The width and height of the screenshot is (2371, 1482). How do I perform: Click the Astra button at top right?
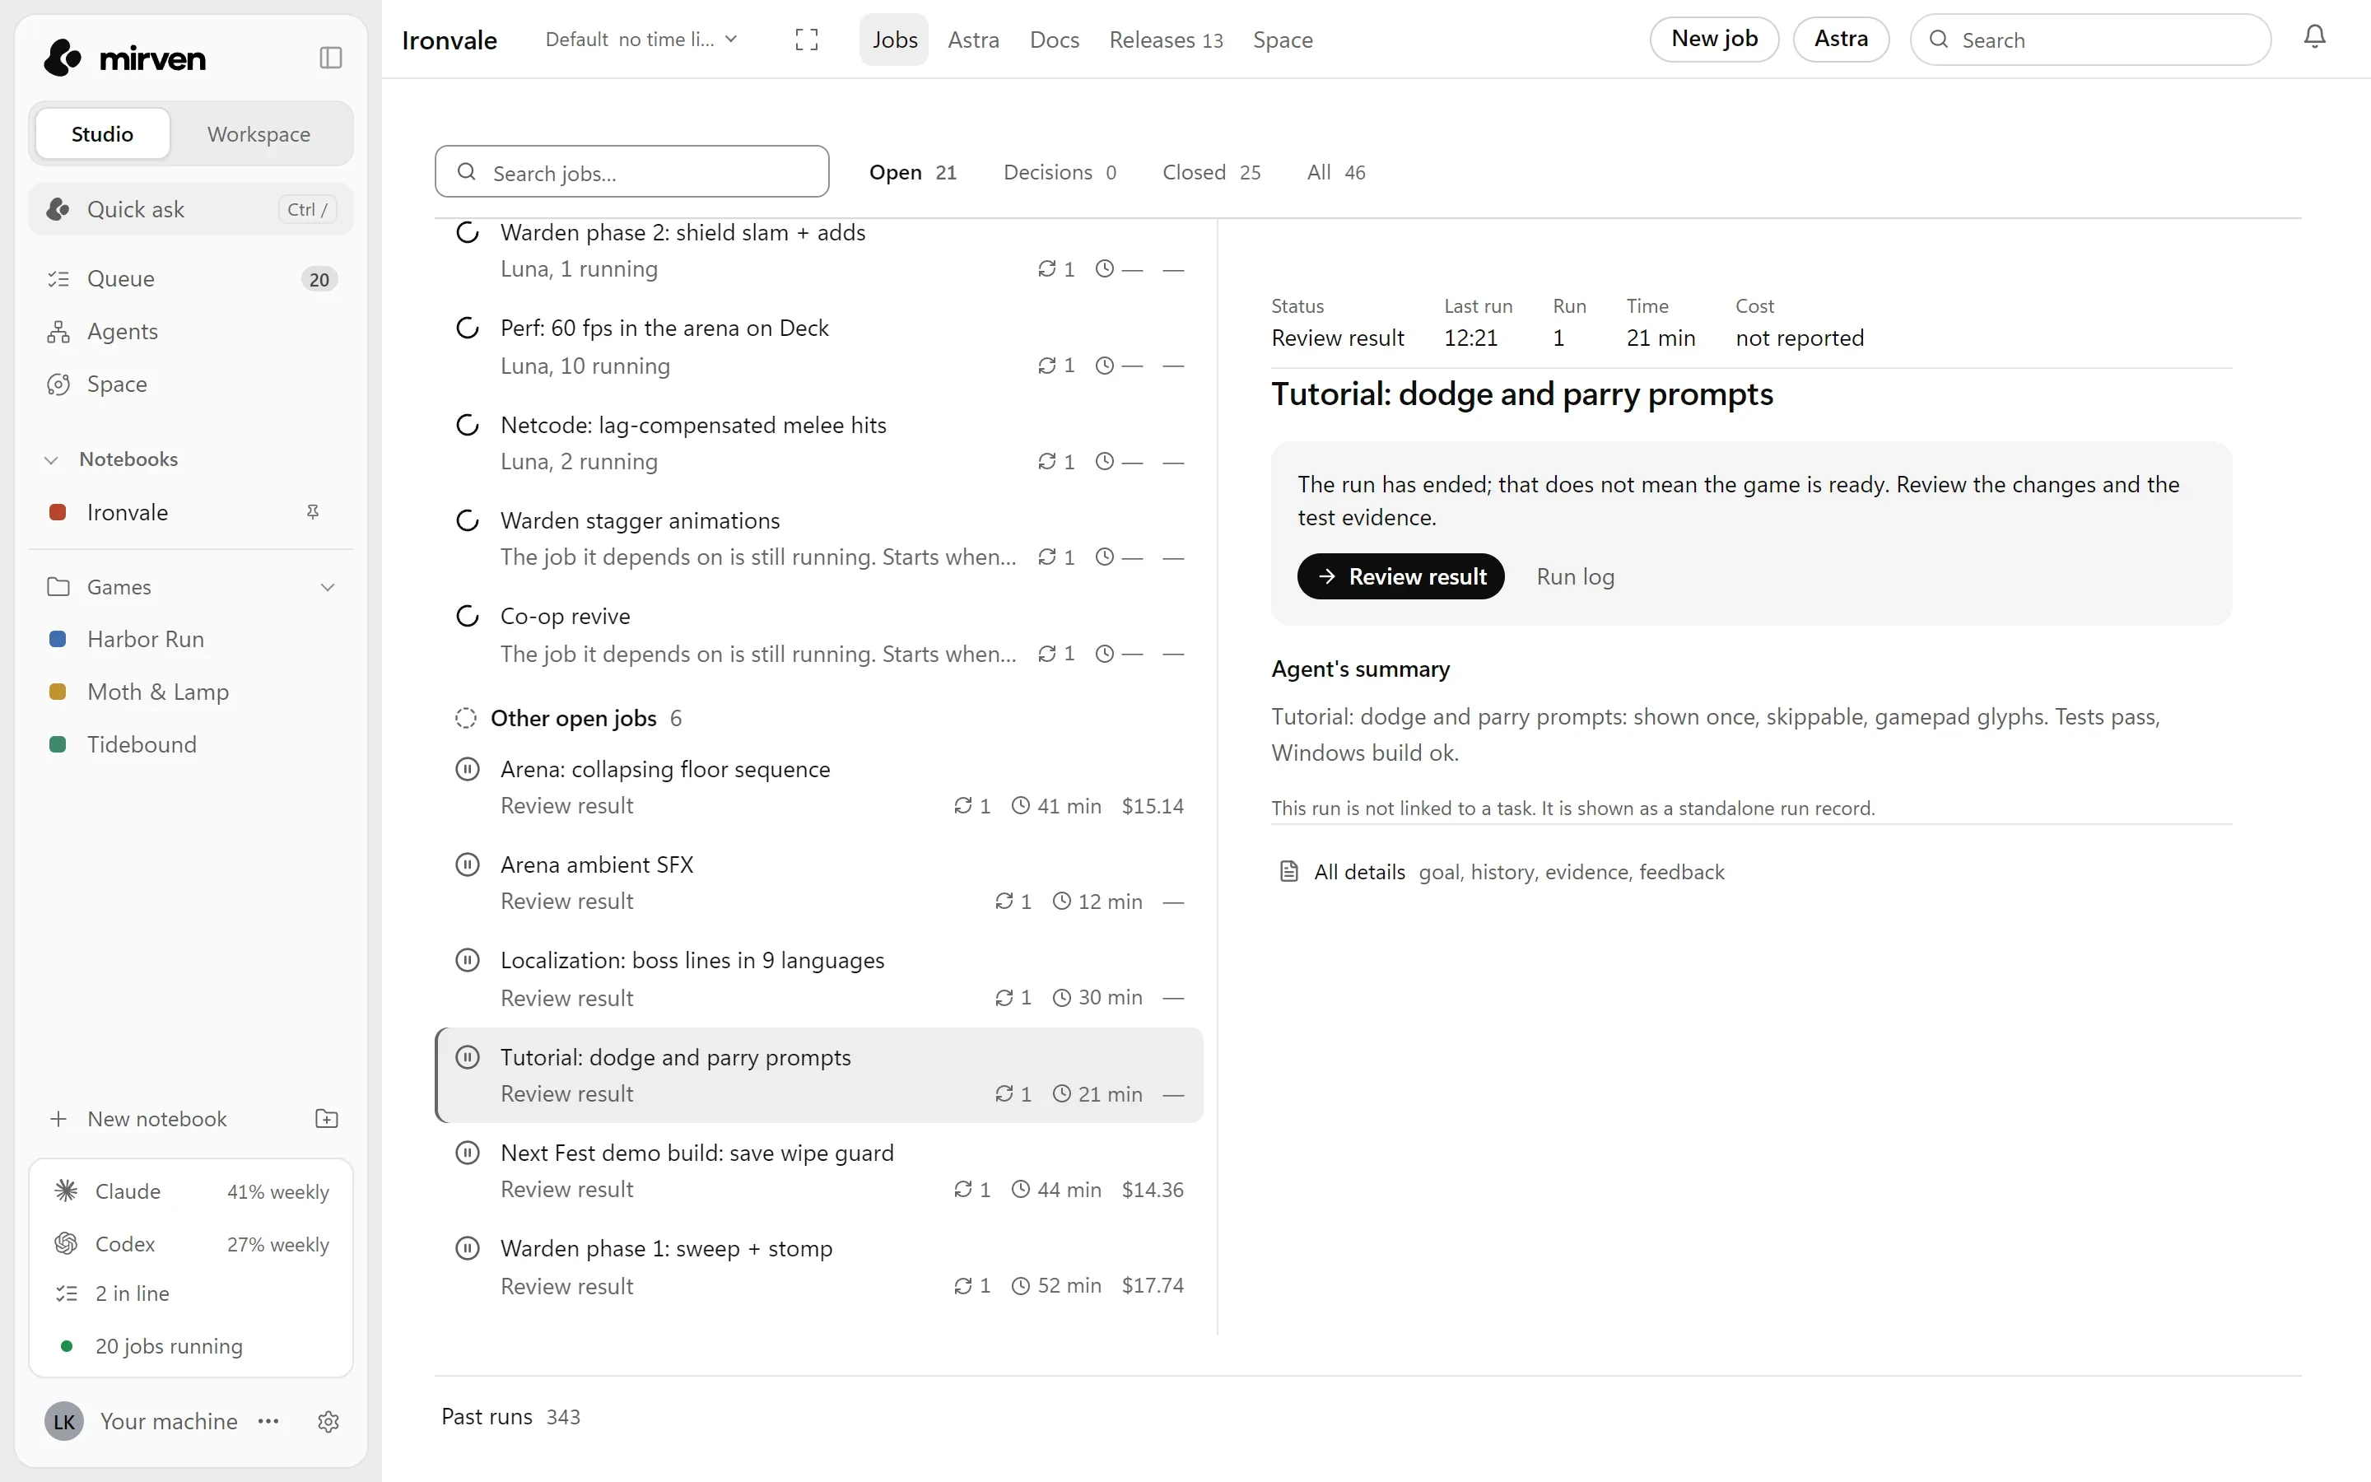pyautogui.click(x=1841, y=40)
